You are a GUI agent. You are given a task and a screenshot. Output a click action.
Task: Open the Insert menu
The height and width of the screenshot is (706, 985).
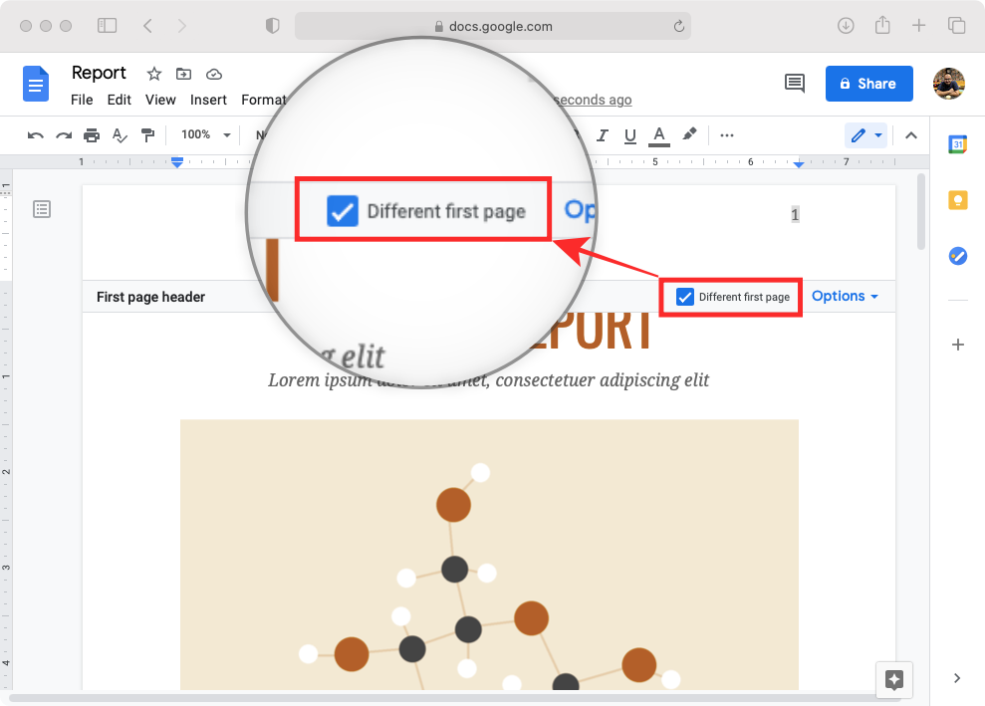[x=208, y=100]
